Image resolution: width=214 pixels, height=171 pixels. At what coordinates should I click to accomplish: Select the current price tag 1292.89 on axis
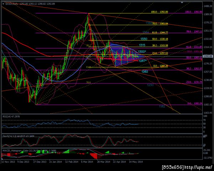click(x=208, y=56)
